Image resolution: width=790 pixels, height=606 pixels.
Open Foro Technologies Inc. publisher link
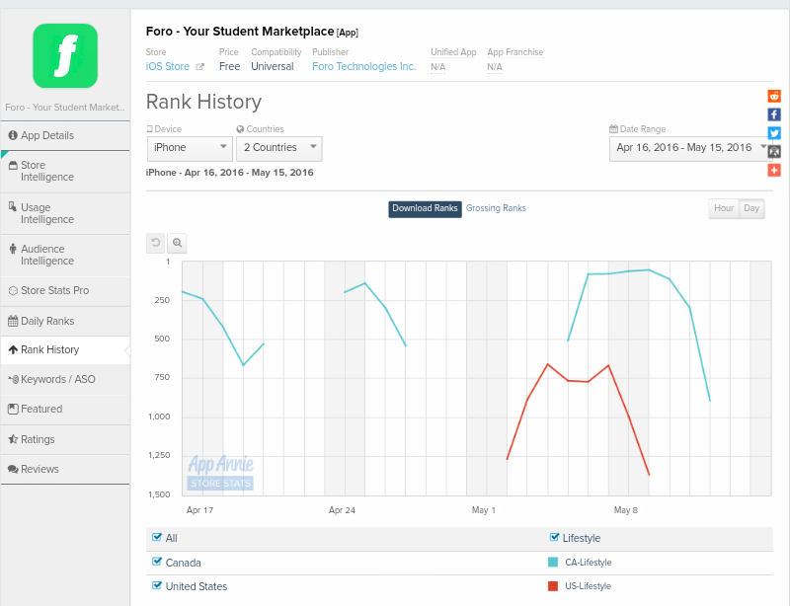[x=363, y=67]
